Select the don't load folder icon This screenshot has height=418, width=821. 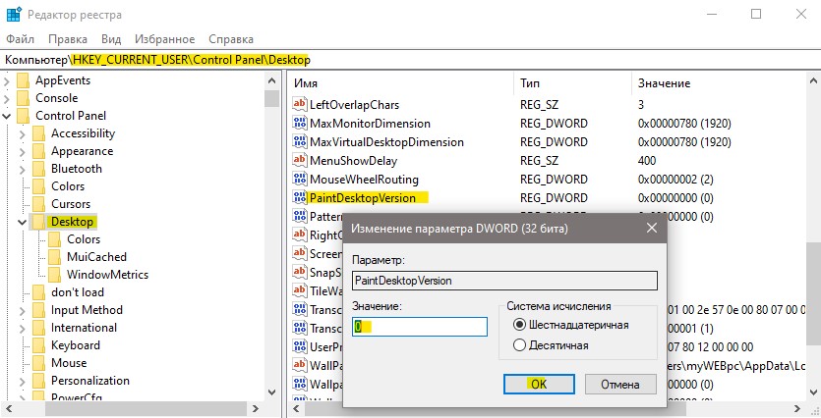(x=38, y=292)
